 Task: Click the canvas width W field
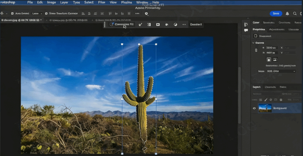click(272, 48)
